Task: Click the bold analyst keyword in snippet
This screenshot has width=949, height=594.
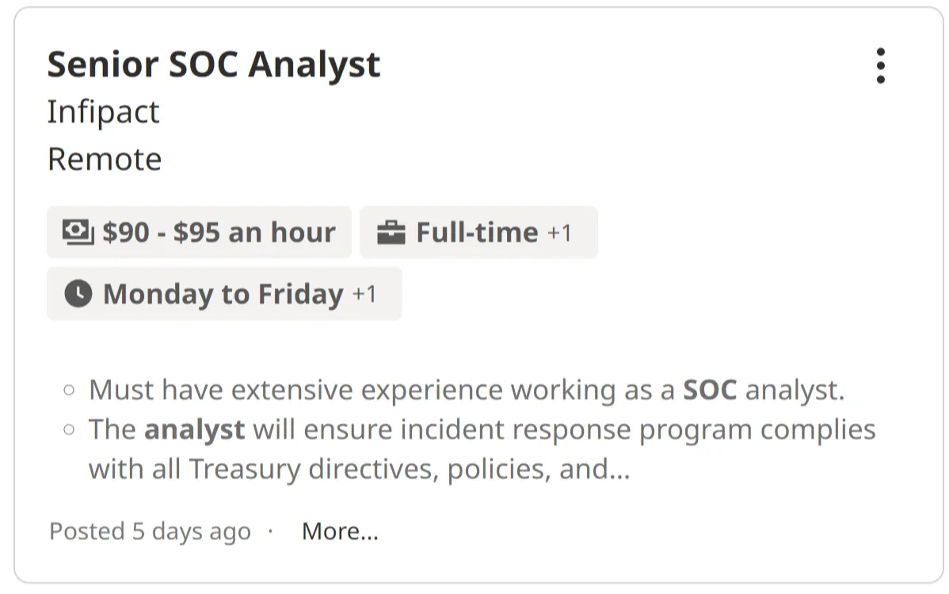Action: [194, 429]
